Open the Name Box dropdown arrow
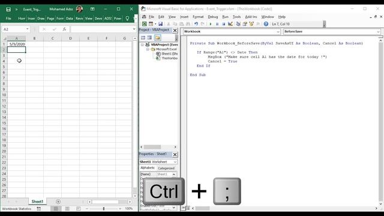384x216 pixels. (x=27, y=29)
